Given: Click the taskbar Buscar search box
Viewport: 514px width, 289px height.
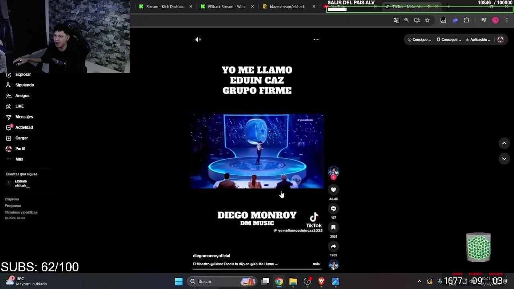Looking at the screenshot, I should (x=223, y=281).
